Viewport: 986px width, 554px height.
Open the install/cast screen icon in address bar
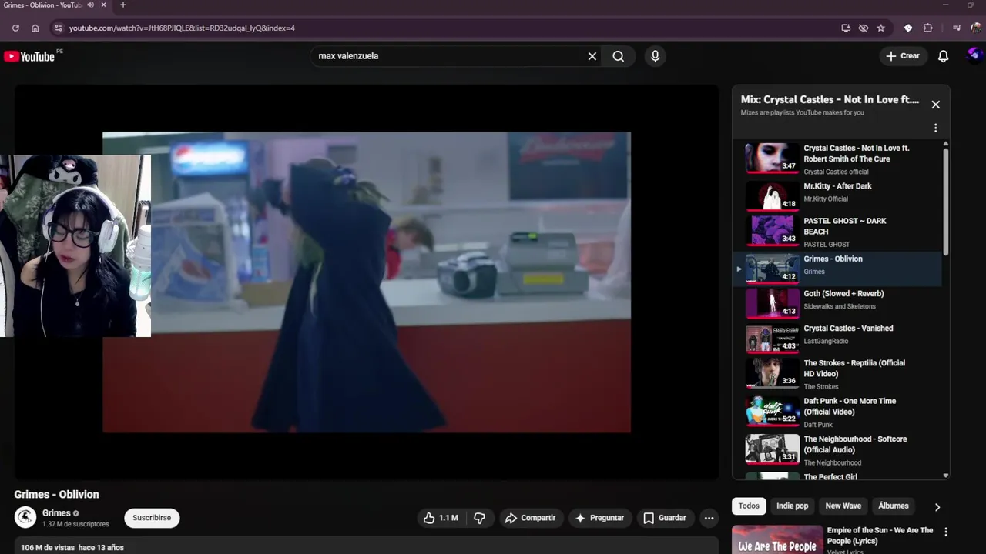coord(846,28)
